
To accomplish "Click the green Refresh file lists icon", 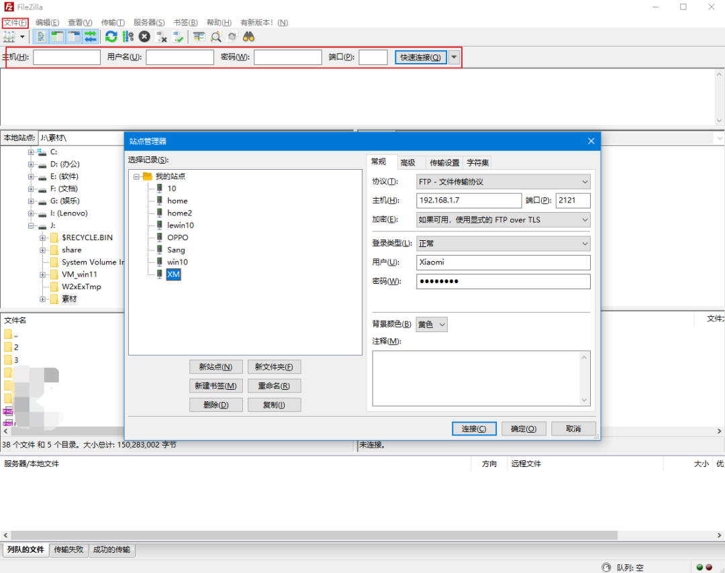I will click(111, 36).
